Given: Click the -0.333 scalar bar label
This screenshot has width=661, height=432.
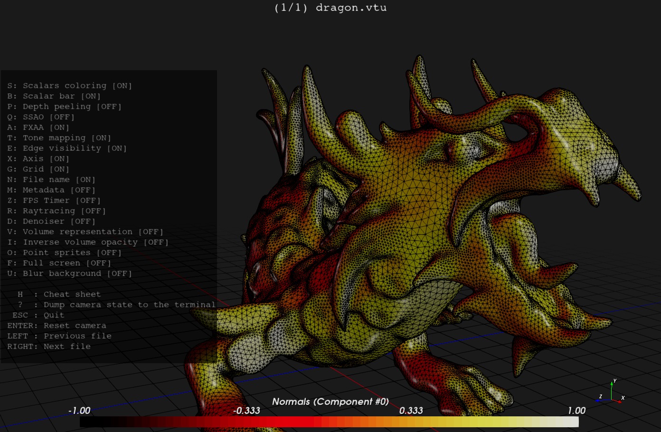Looking at the screenshot, I should [246, 411].
